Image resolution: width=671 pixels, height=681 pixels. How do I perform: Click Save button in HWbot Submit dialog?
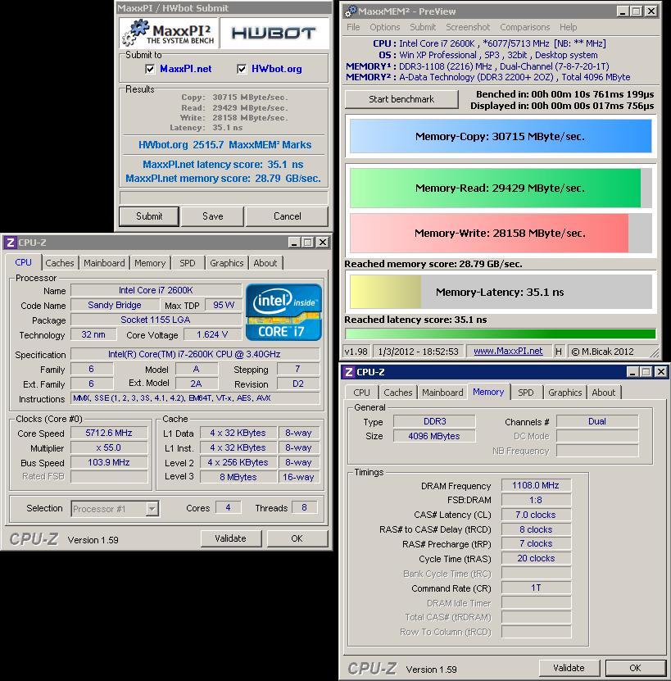point(212,216)
